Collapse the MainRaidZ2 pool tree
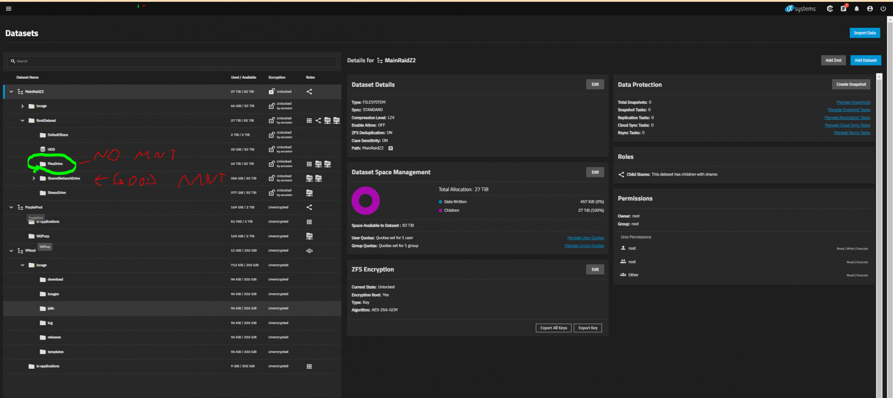 pyautogui.click(x=11, y=91)
